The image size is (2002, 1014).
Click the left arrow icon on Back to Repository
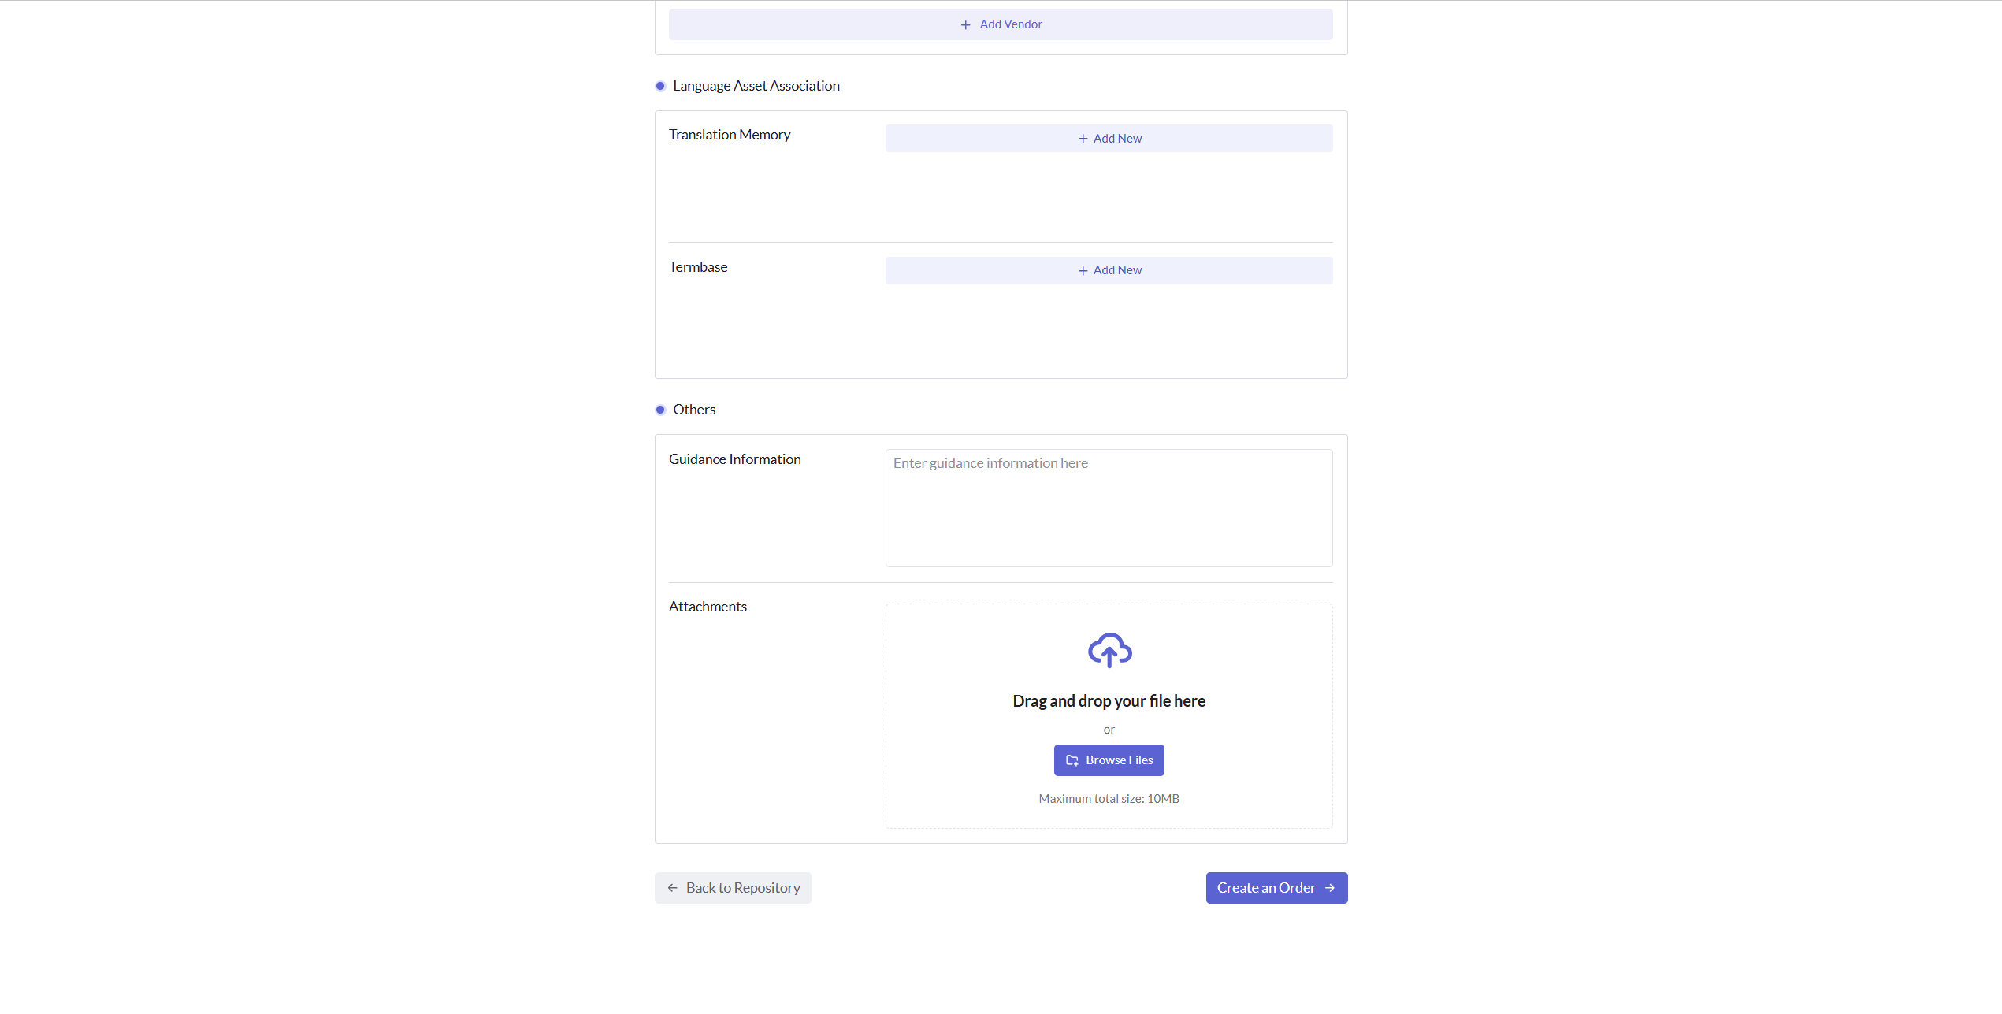tap(671, 888)
